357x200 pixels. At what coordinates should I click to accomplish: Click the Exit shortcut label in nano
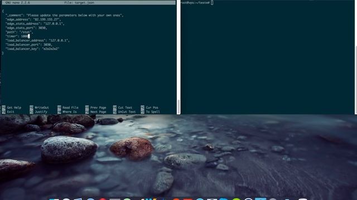click(x=11, y=112)
